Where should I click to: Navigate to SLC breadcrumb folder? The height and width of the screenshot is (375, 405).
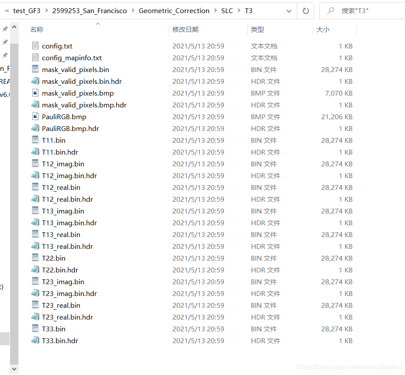pos(227,10)
